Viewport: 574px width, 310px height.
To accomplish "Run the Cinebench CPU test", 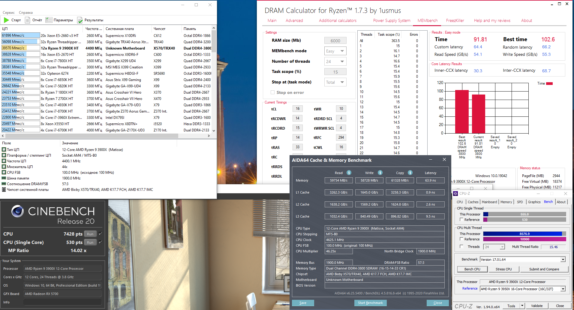I will [x=90, y=234].
